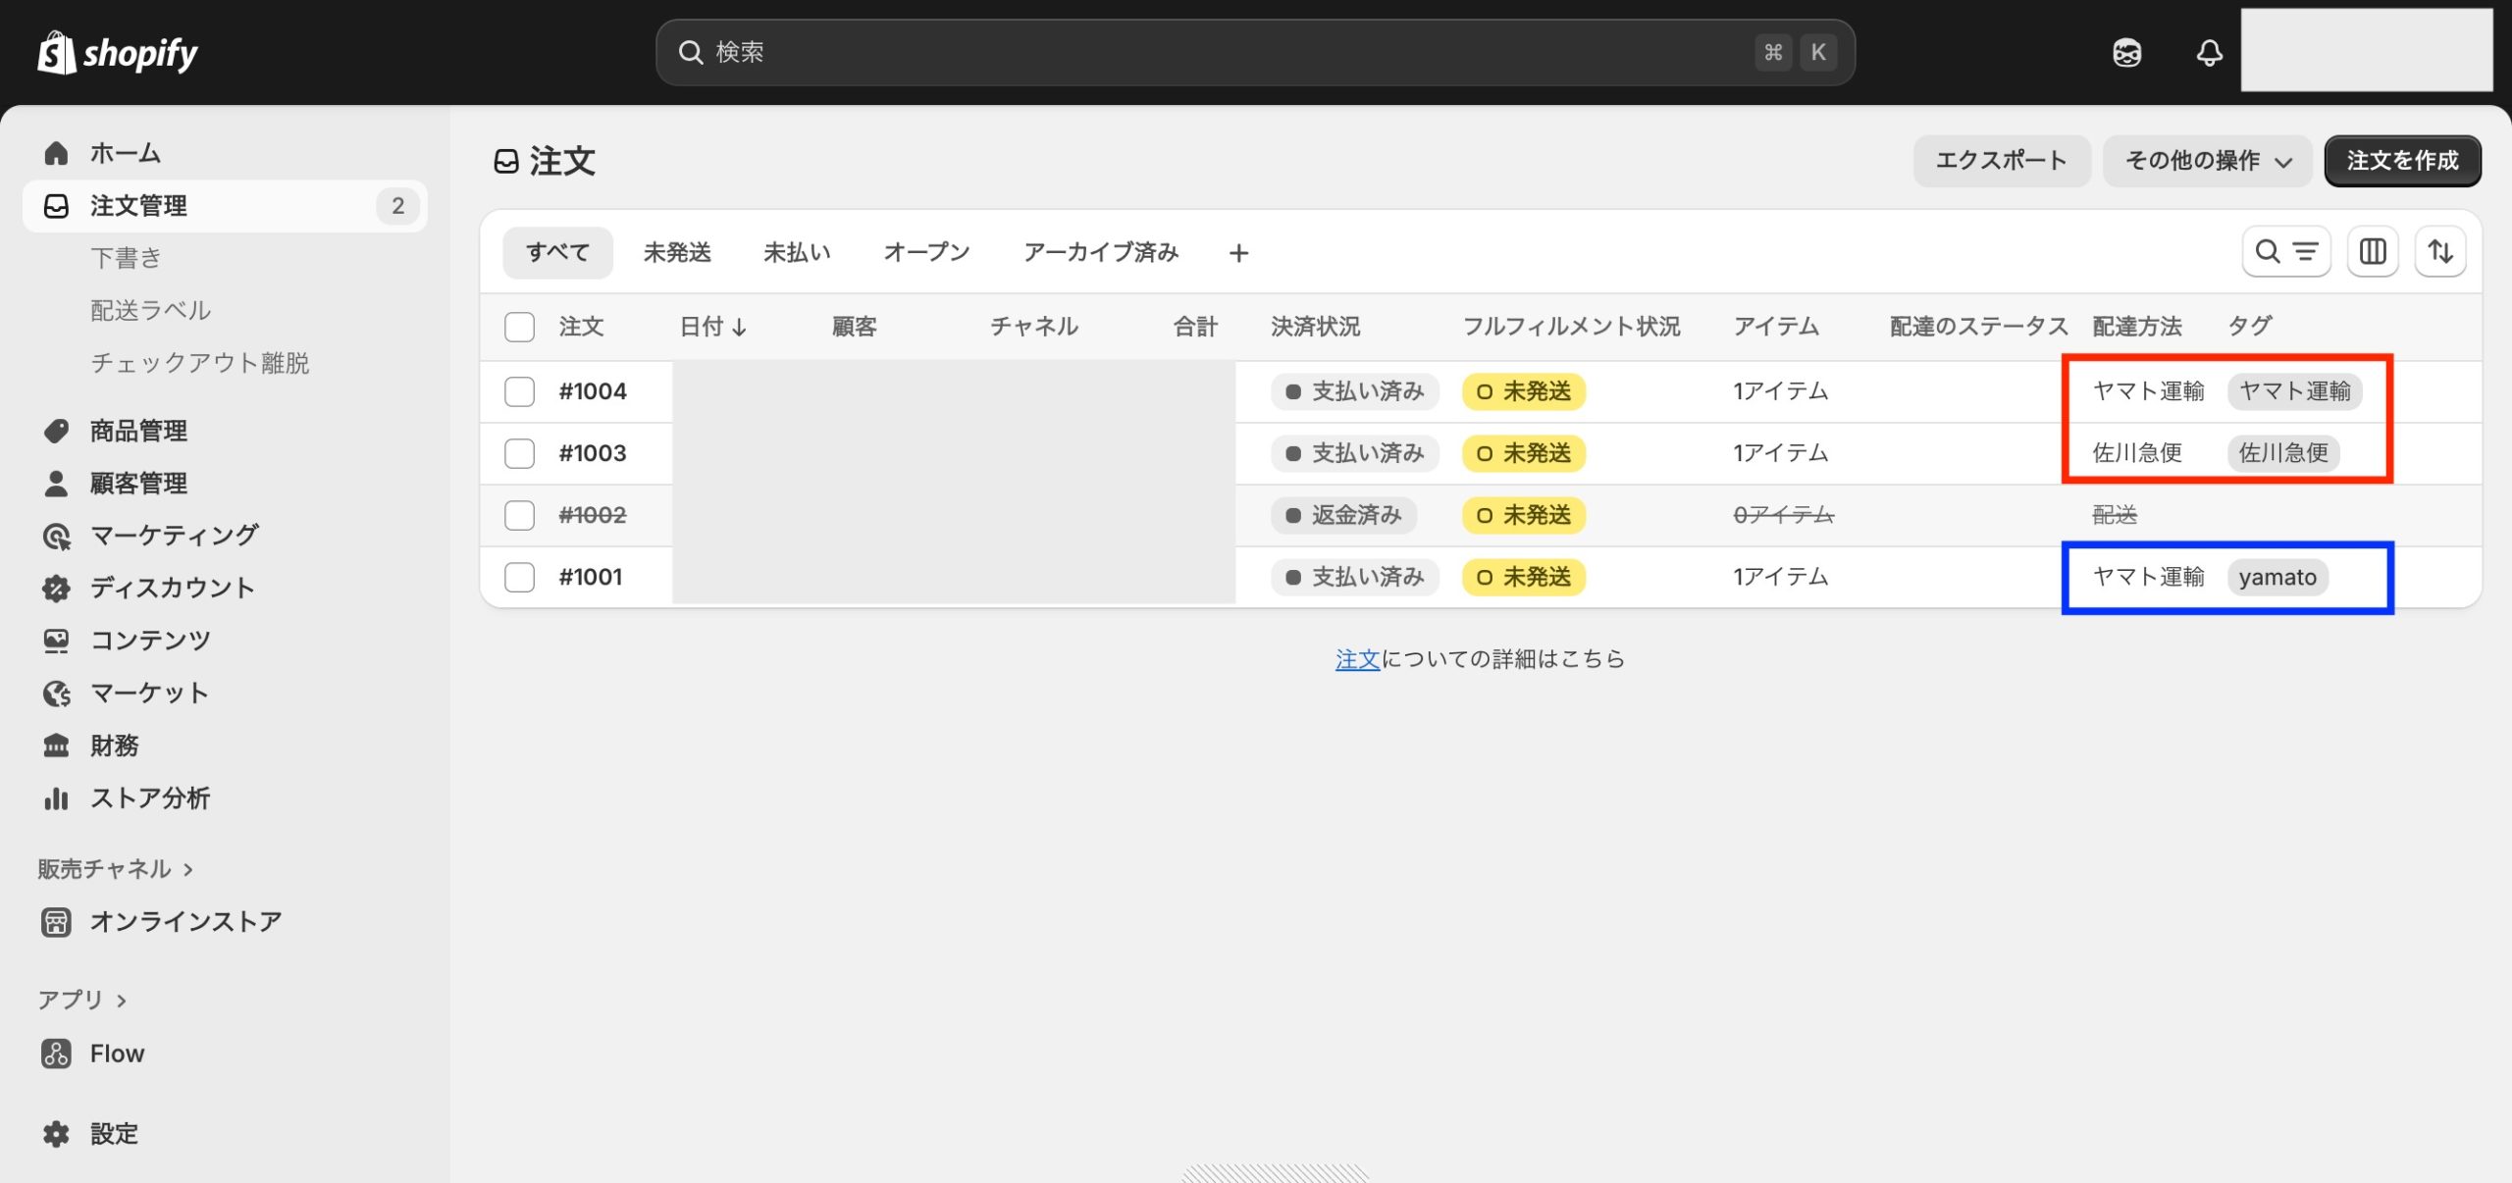Toggle the select-all orders header checkbox

(519, 327)
